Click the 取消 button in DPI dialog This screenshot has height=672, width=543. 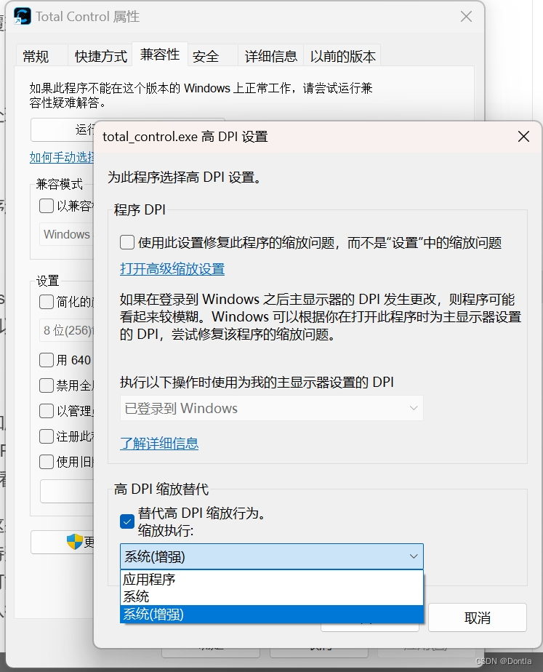(478, 617)
